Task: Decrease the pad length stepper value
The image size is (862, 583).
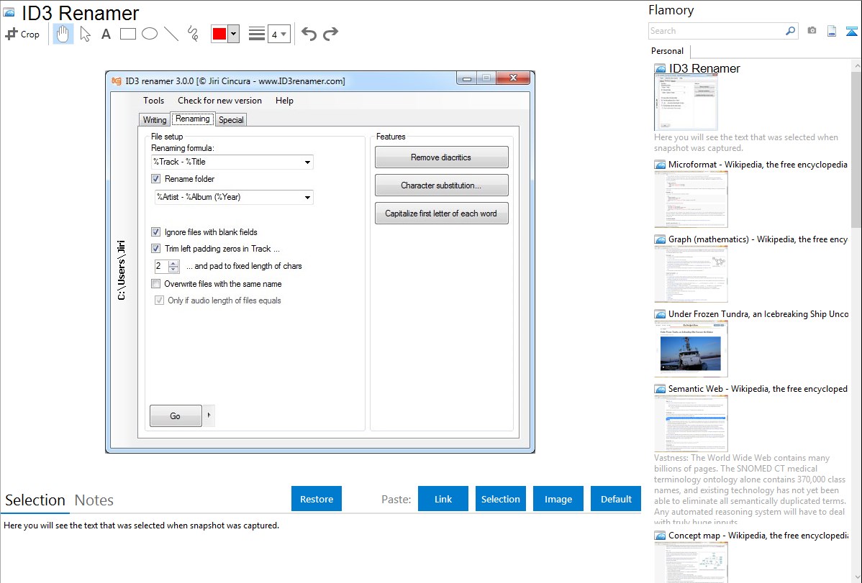Action: (x=173, y=270)
